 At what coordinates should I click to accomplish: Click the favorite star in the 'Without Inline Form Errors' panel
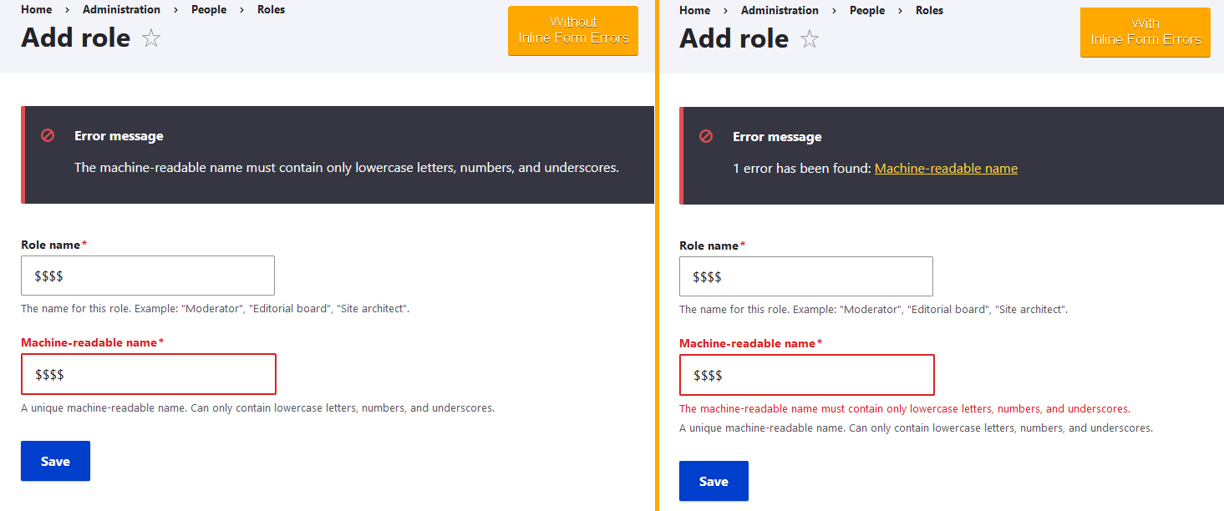coord(150,38)
